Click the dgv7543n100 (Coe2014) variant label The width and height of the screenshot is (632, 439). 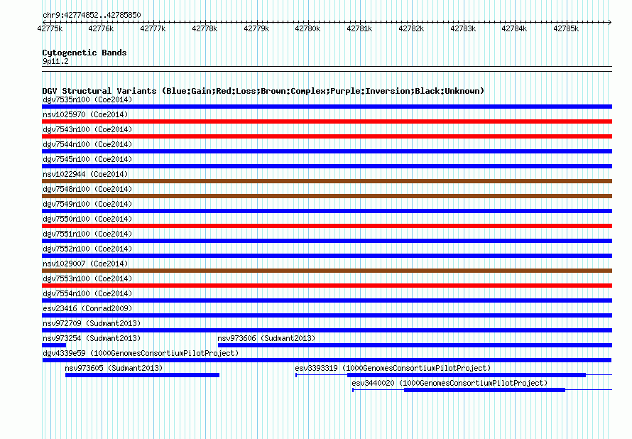tap(87, 129)
